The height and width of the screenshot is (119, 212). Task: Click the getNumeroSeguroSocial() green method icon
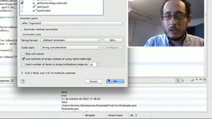click(33, 3)
